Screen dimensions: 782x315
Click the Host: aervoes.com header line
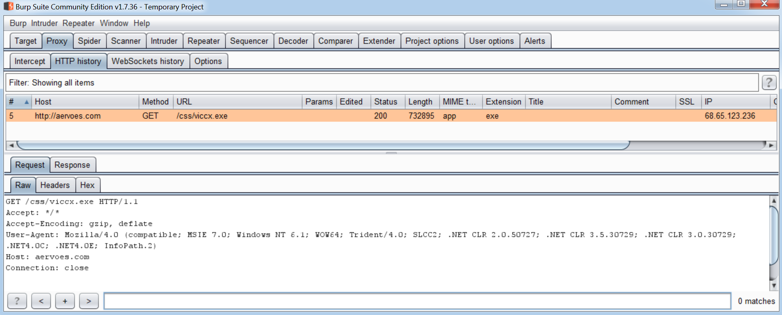tap(47, 257)
